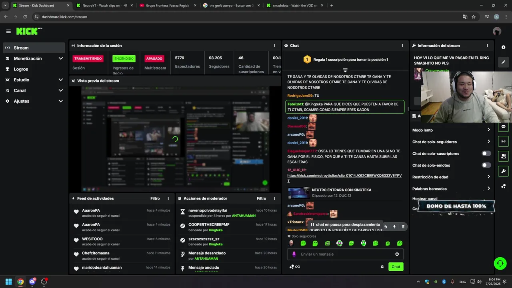Click the Enviar un mensaje input field
This screenshot has width=512, height=288.
pos(345,254)
